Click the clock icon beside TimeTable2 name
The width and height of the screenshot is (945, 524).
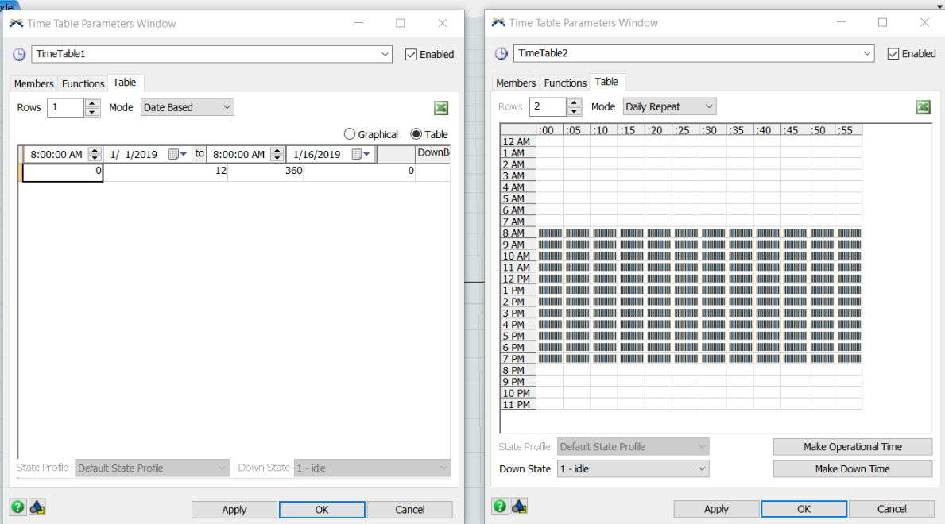pyautogui.click(x=502, y=53)
